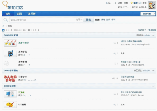The height and width of the screenshot is (111, 157).
Task: Click the 2012-6-12 huangwei post info
Action: coord(134,80)
